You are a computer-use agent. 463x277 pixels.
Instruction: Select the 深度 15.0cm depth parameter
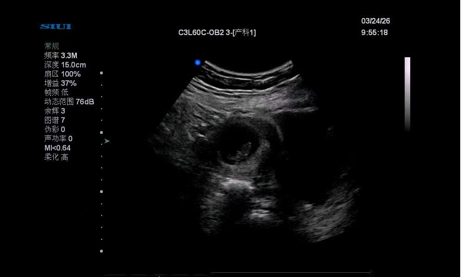[x=65, y=65]
